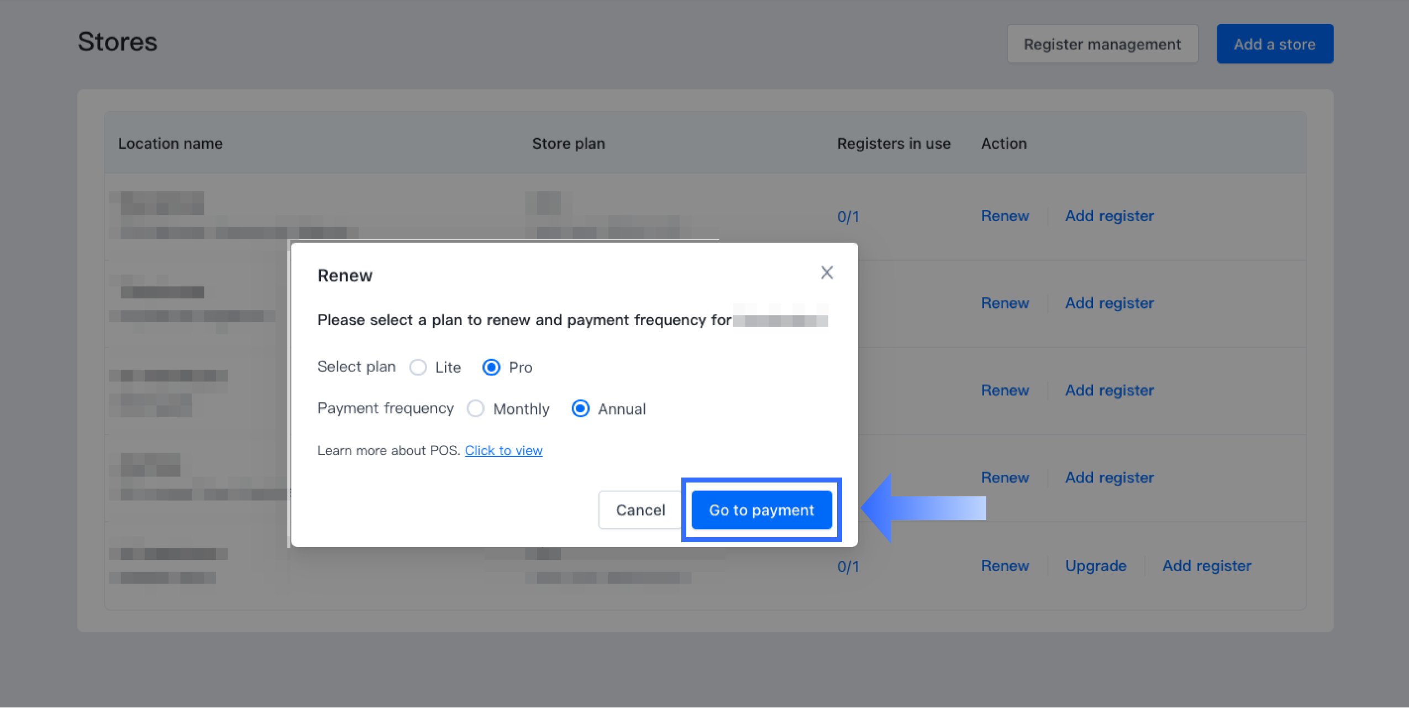
Task: Open the Click to view link
Action: pyautogui.click(x=503, y=450)
